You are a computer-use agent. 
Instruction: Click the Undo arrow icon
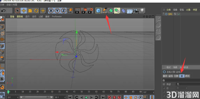(3, 11)
